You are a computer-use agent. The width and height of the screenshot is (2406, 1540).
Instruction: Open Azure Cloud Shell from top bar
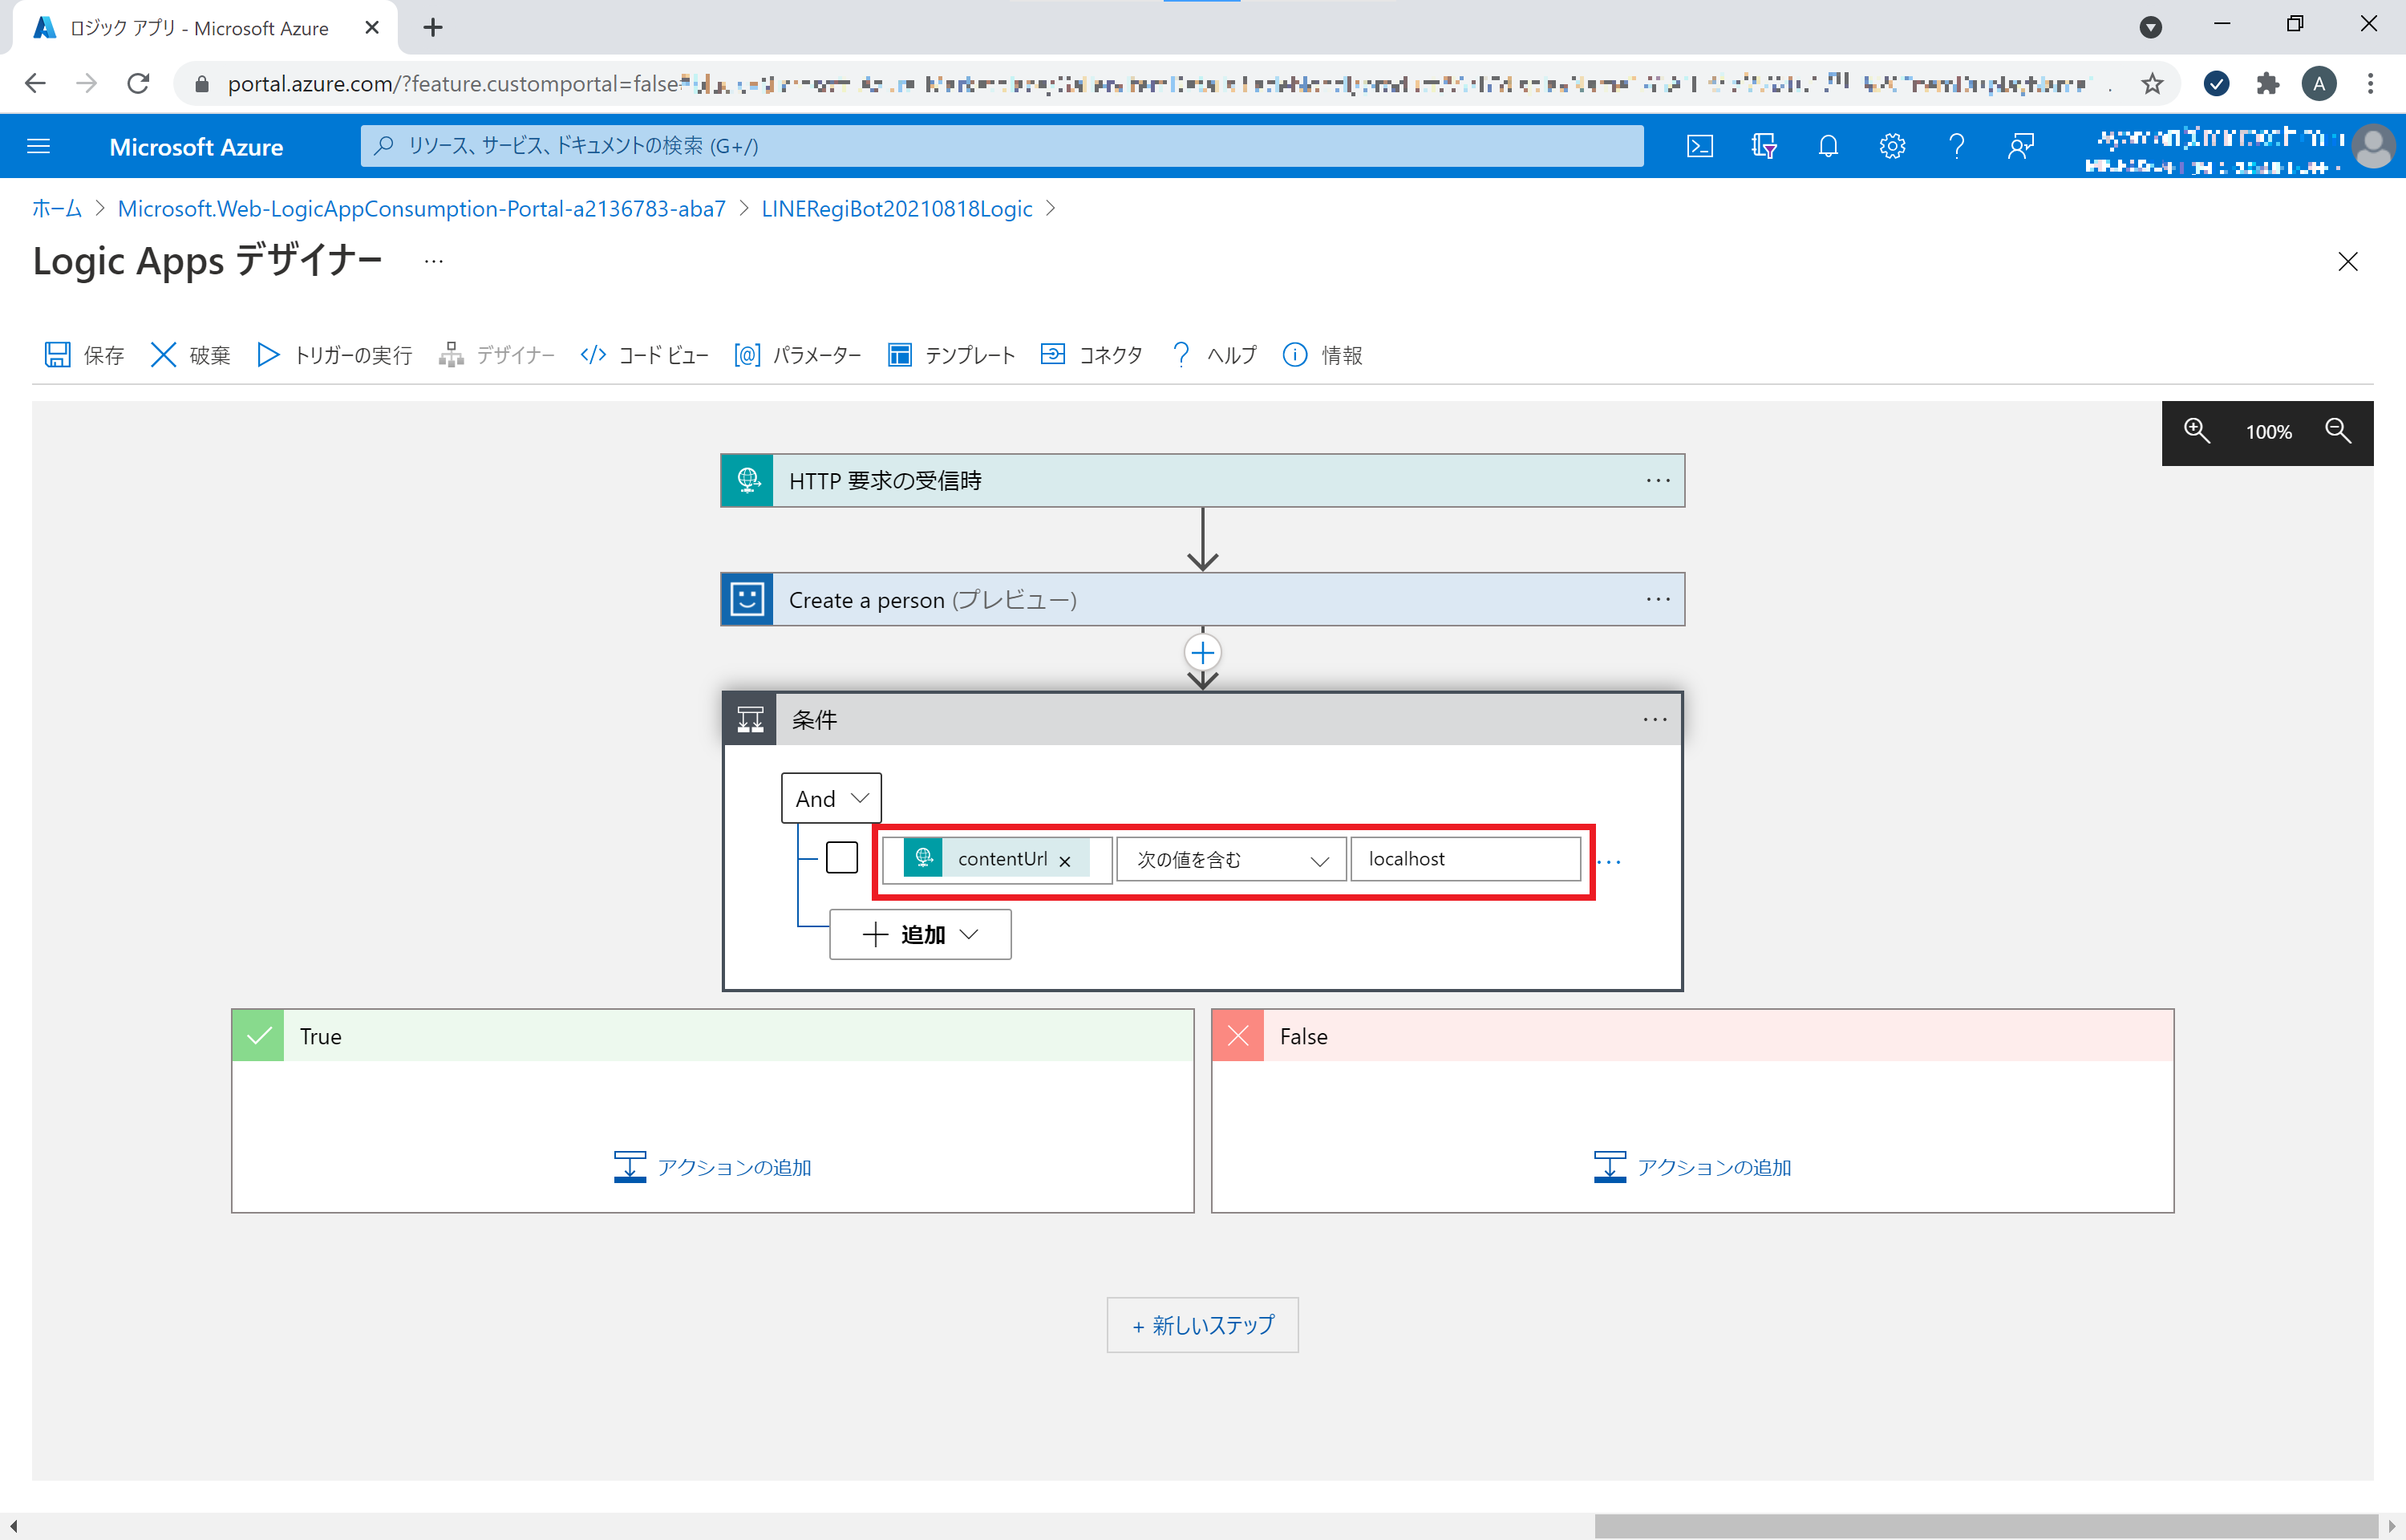[1699, 146]
